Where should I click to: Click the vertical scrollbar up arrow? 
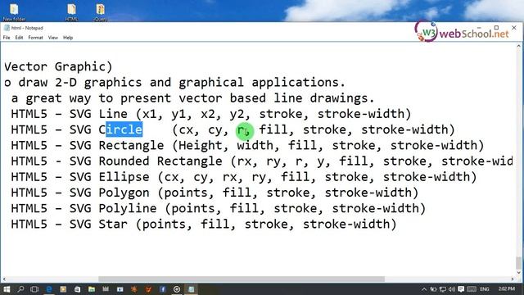[519, 47]
